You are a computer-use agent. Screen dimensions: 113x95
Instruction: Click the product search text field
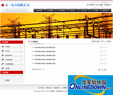click(x=12, y=78)
